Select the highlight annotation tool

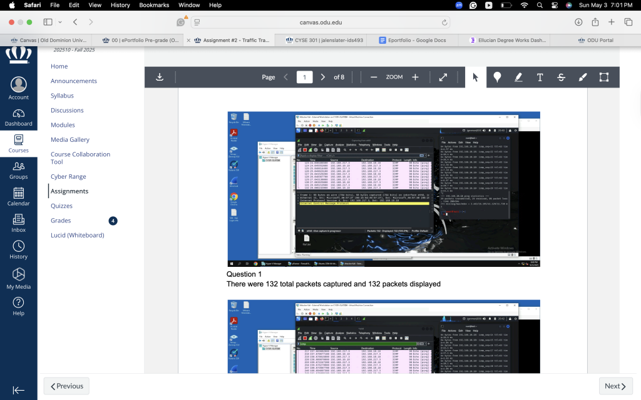(518, 77)
